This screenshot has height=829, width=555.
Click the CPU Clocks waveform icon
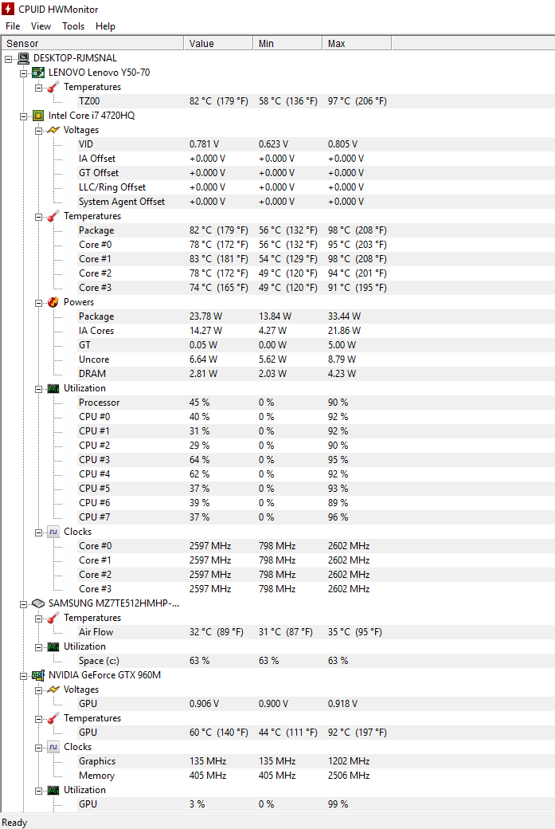click(x=53, y=532)
